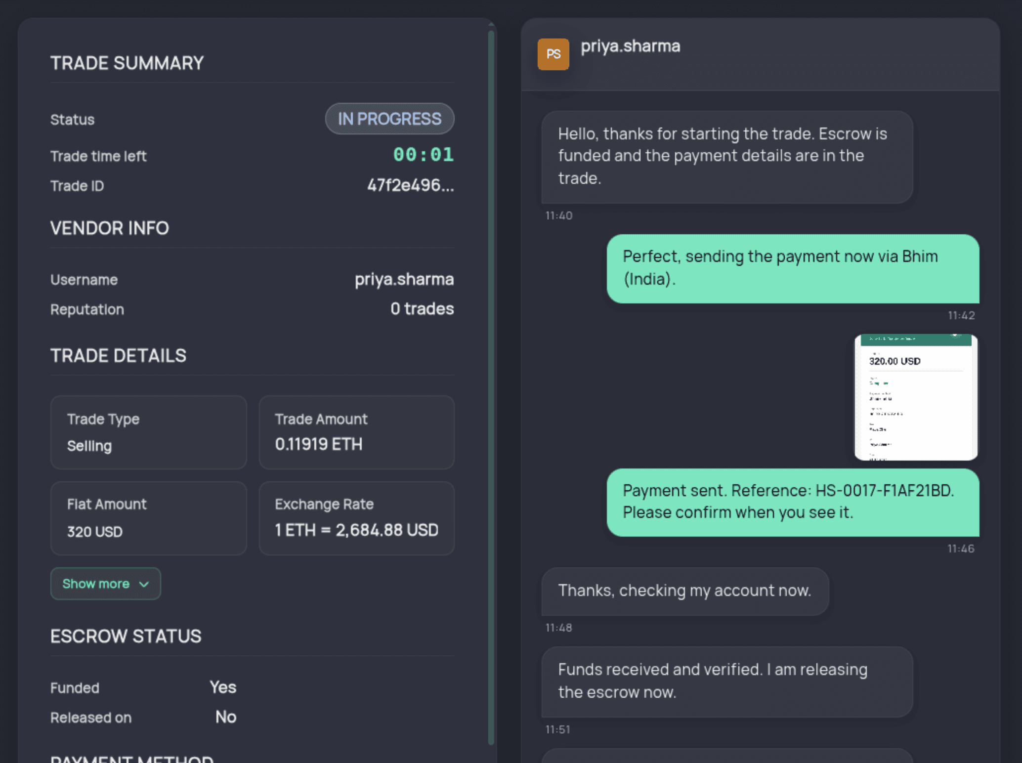Viewport: 1022px width, 763px height.
Task: Click the 11:51 message timestamp
Action: tap(557, 729)
